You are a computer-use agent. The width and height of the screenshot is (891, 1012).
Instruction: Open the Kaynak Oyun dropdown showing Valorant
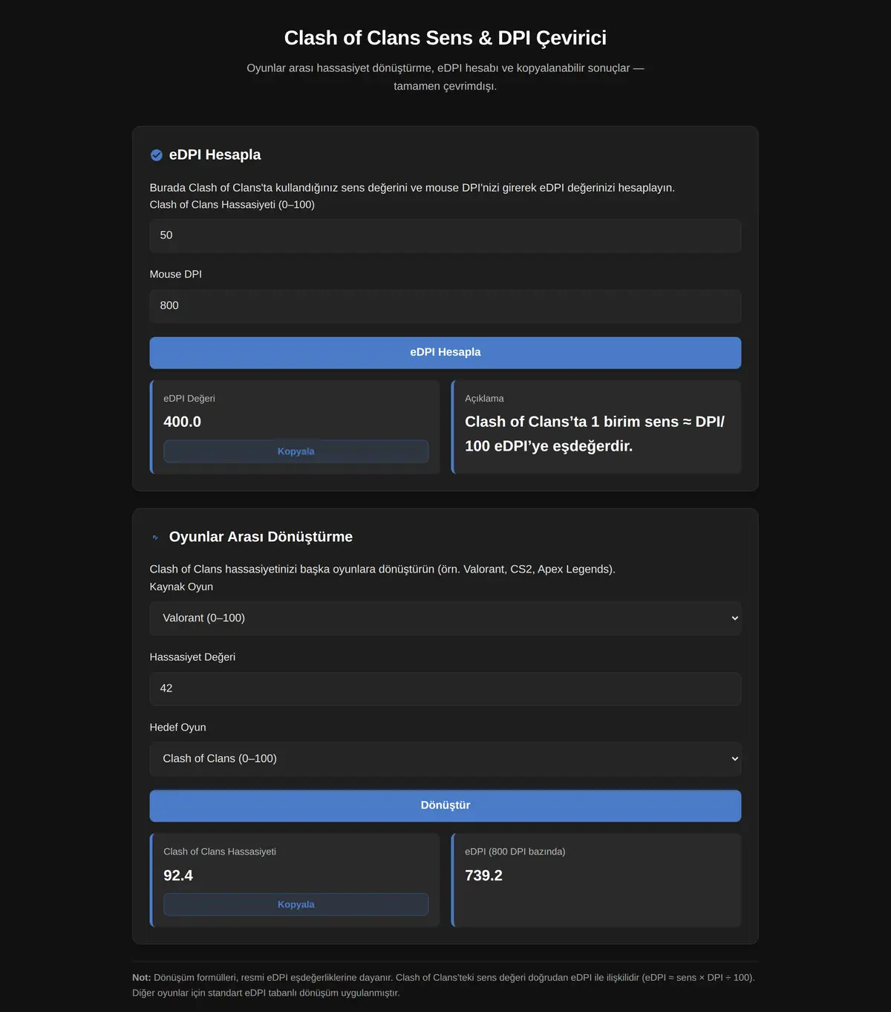(x=446, y=618)
